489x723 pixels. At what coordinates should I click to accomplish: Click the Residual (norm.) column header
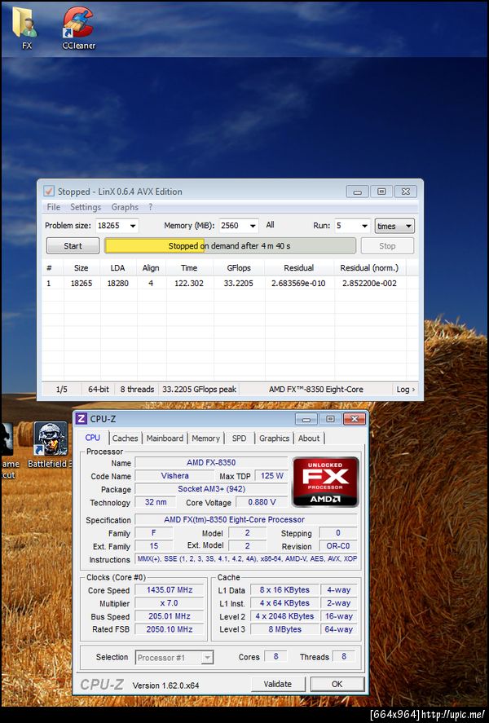click(369, 267)
